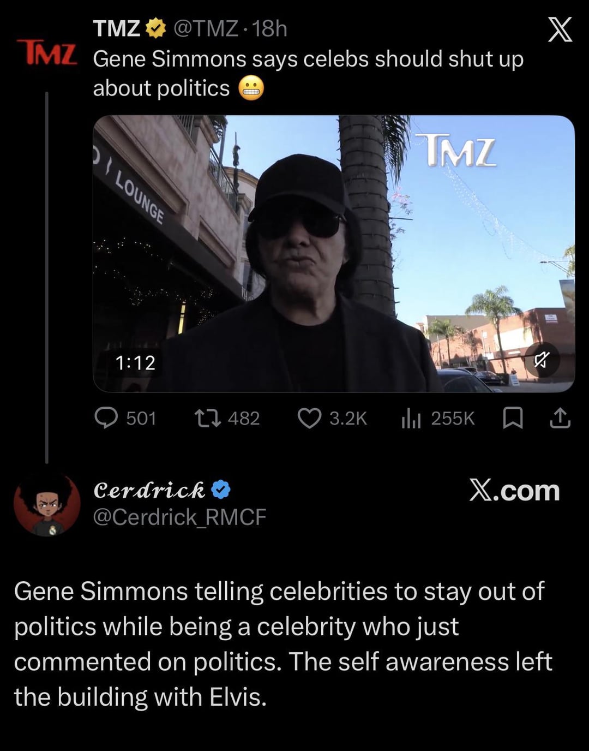The height and width of the screenshot is (751, 589).
Task: Unmute the video with speaker icon
Action: [x=541, y=359]
